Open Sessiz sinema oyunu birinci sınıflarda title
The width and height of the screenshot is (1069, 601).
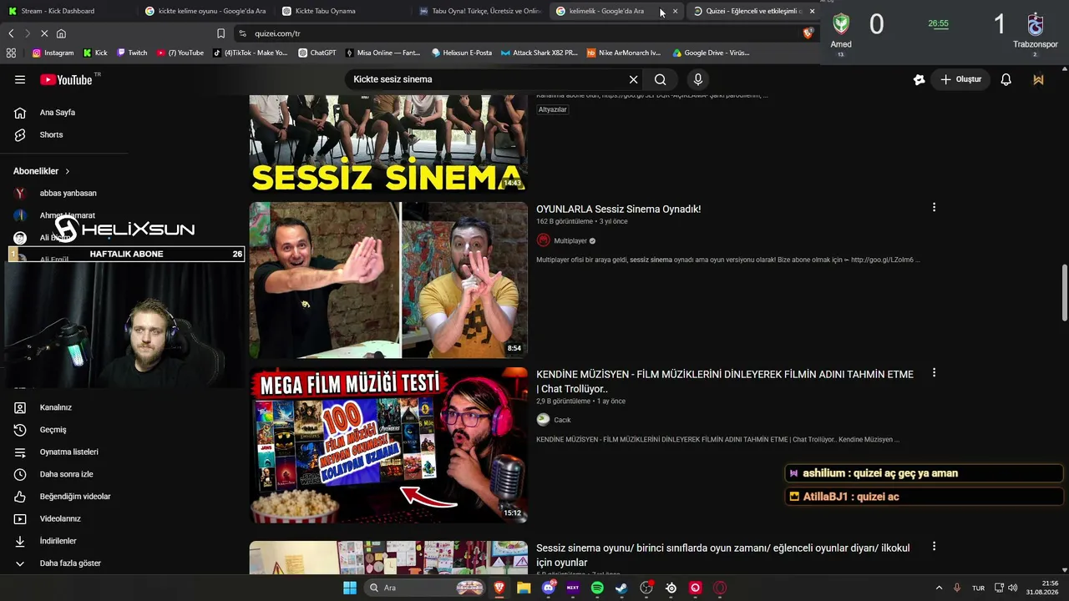tap(723, 555)
